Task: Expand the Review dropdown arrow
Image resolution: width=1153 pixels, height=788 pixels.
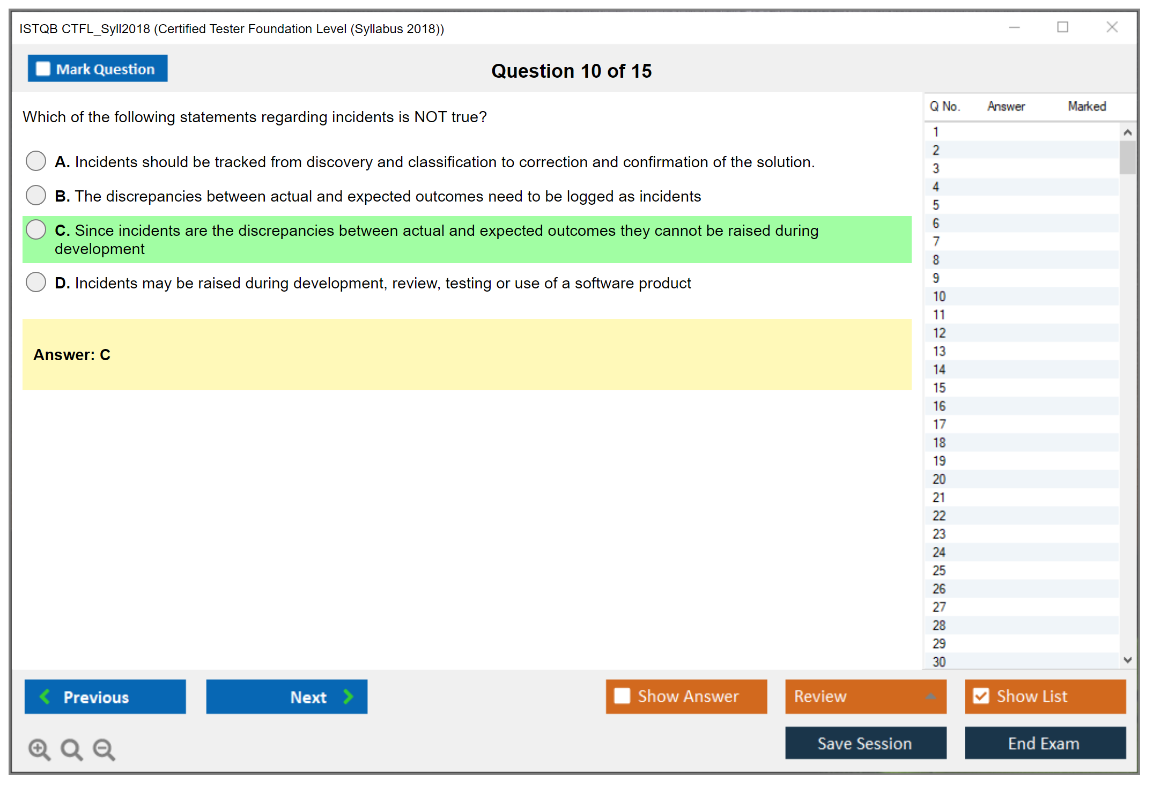Action: click(x=930, y=696)
